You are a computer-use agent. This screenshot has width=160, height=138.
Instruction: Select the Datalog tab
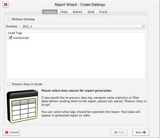pos(50,12)
